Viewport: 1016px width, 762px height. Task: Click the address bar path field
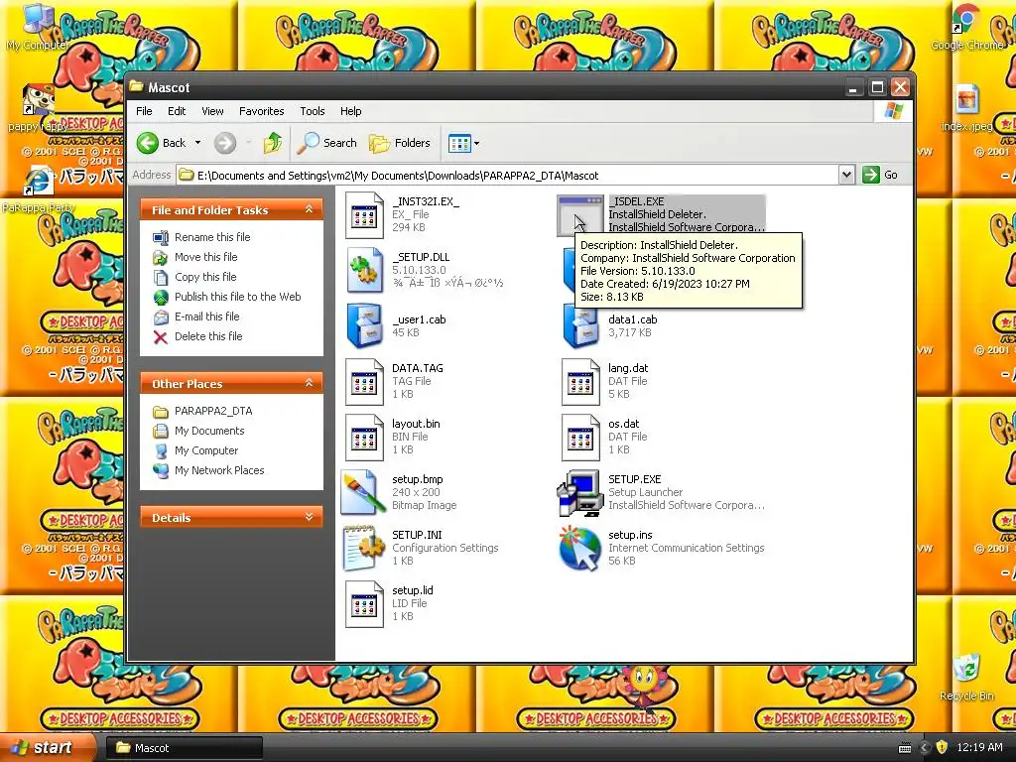(x=507, y=175)
